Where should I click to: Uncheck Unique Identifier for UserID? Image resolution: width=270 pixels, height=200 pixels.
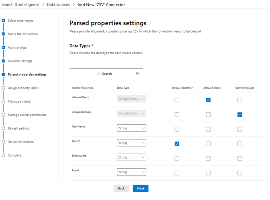tap(177, 144)
